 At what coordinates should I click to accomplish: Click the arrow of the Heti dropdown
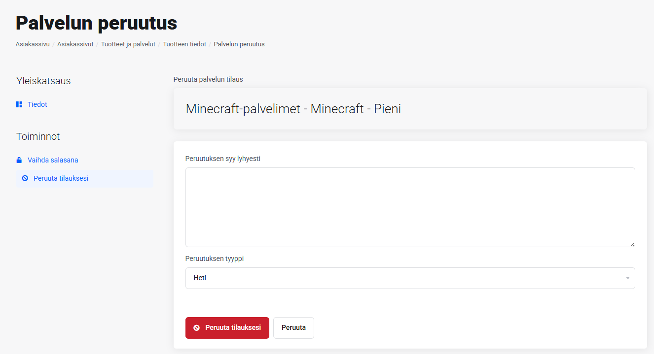628,278
